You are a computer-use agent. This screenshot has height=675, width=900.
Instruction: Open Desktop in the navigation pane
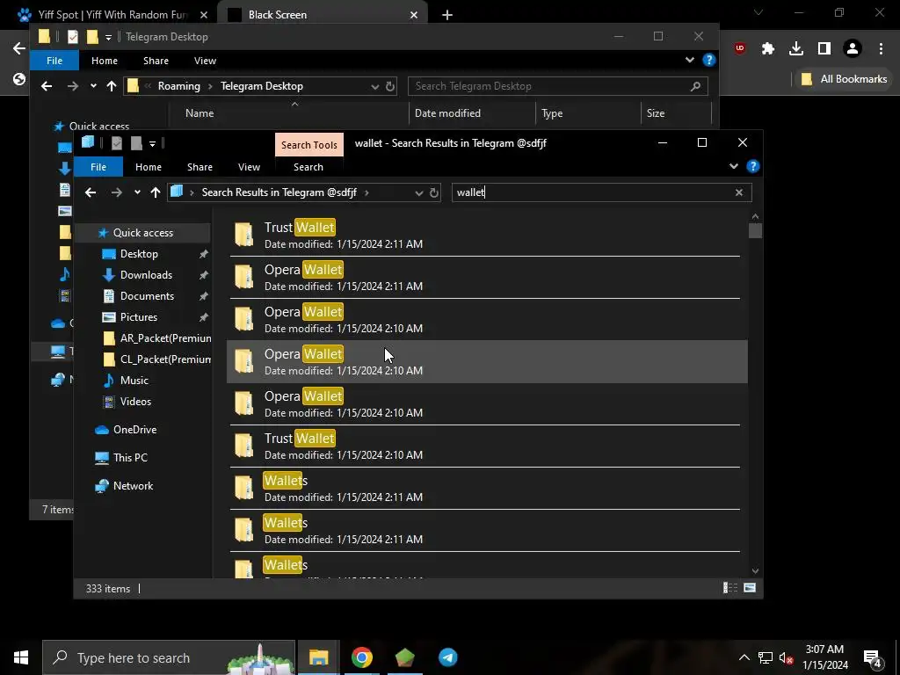click(x=139, y=254)
